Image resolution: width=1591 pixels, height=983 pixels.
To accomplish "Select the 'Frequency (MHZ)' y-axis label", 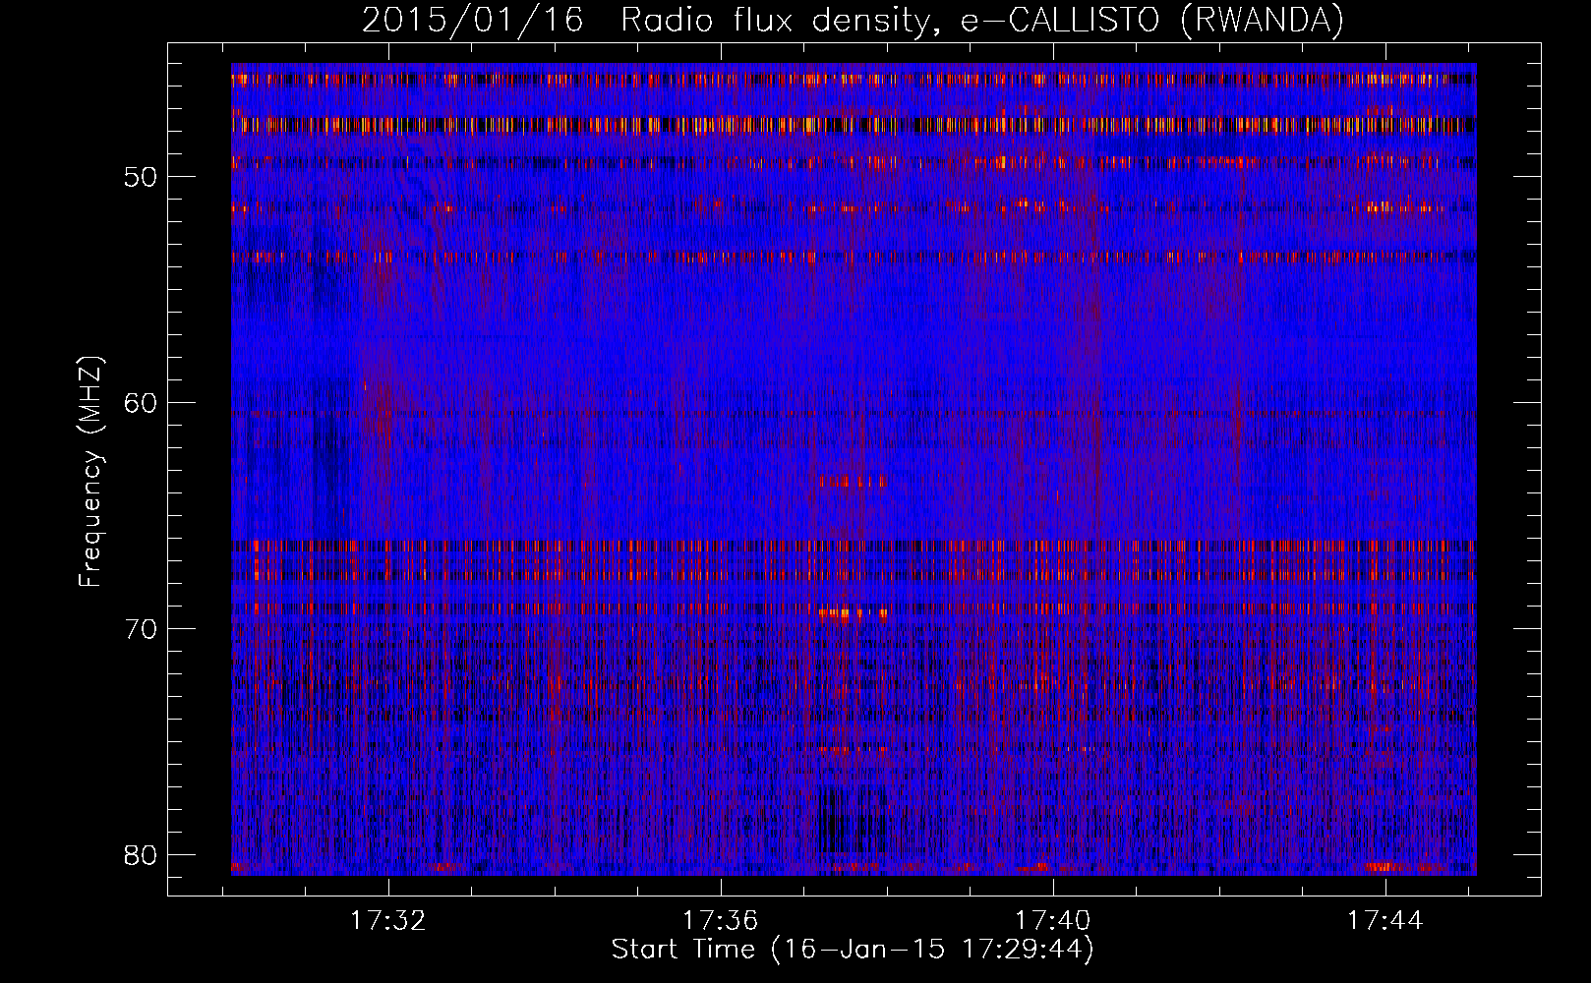I will (x=90, y=471).
